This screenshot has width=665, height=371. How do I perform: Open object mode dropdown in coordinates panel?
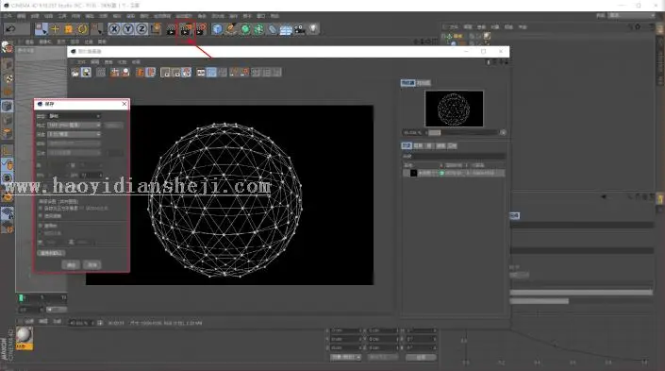click(x=345, y=358)
